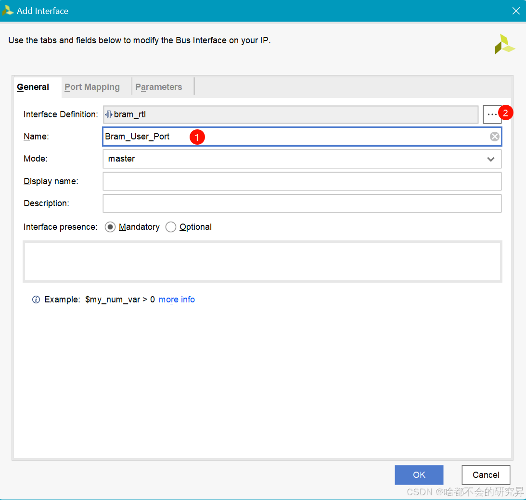The image size is (526, 500).
Task: Clear the Name field text
Action: click(x=494, y=137)
